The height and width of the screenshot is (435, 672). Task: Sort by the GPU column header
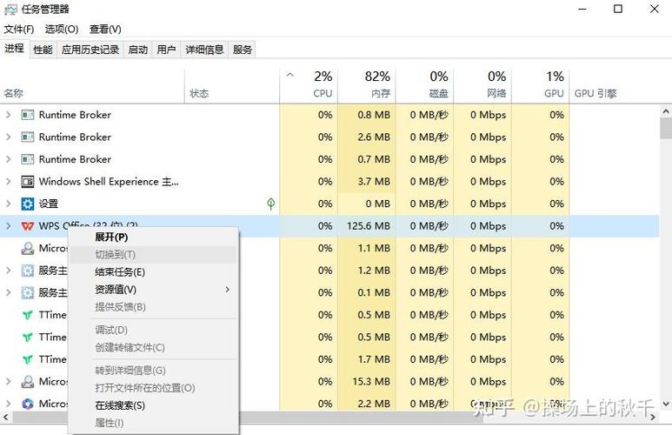coord(541,85)
